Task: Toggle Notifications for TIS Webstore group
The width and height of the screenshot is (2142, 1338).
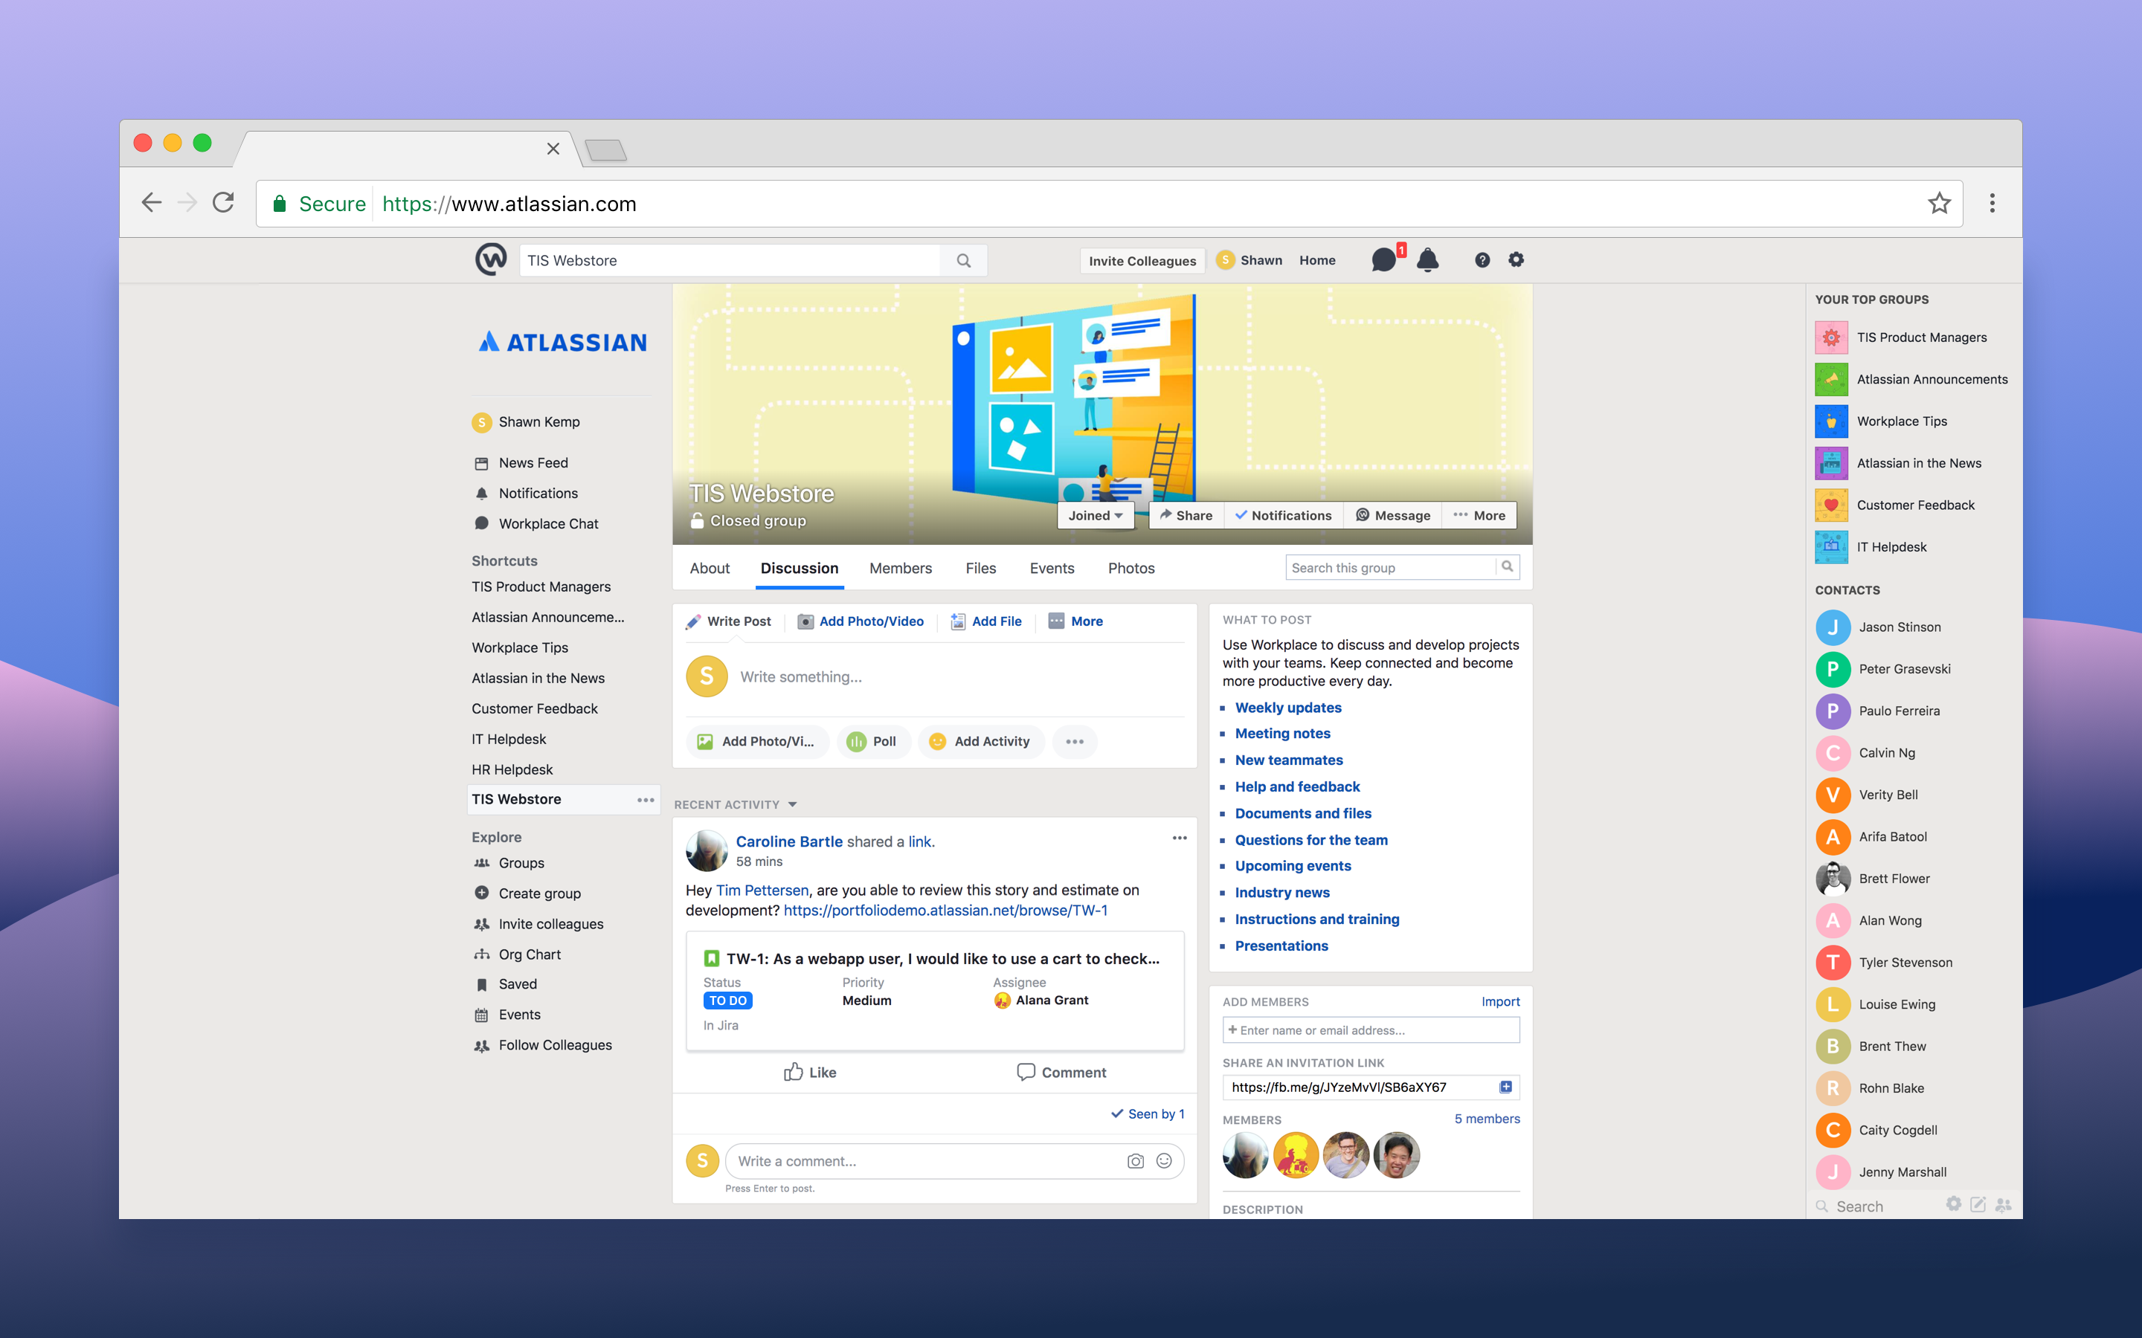Action: click(x=1283, y=517)
